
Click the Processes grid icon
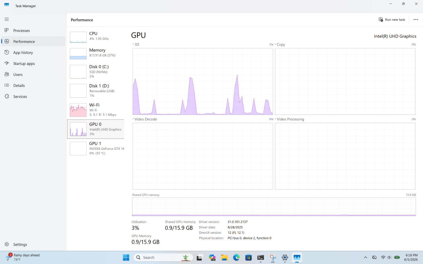pyautogui.click(x=7, y=30)
